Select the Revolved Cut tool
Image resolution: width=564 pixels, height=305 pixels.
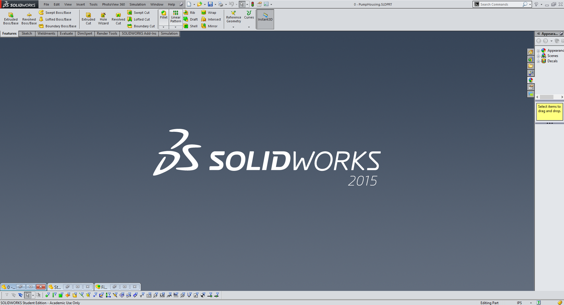(118, 19)
